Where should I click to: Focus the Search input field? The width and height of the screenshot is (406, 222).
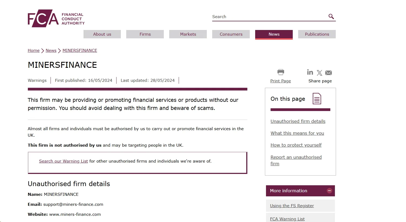(x=269, y=17)
